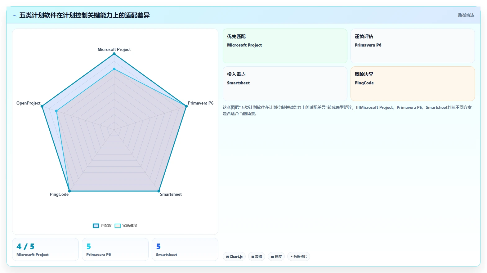Click the Primavera P6 radar data point

pyautogui.click(x=186, y=106)
